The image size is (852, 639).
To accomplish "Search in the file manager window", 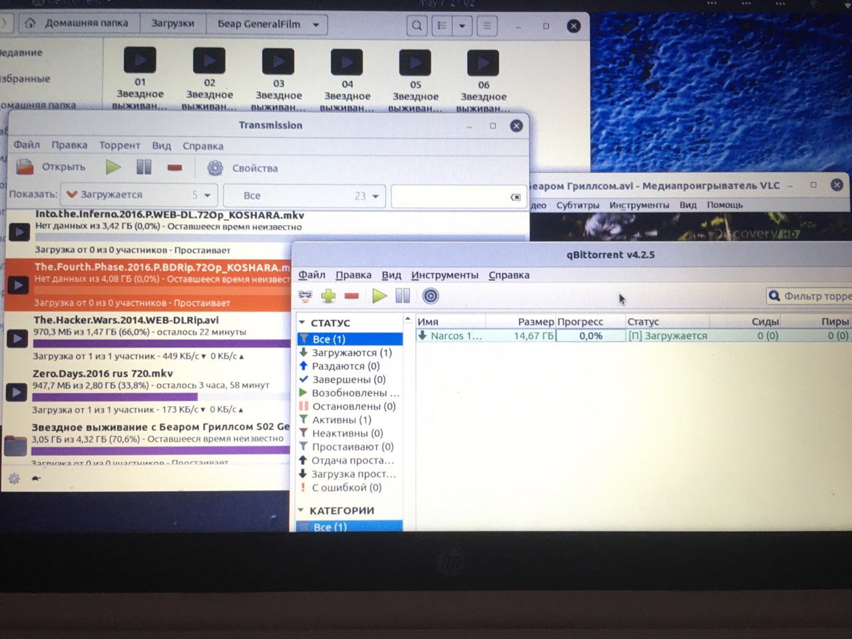I will point(417,26).
